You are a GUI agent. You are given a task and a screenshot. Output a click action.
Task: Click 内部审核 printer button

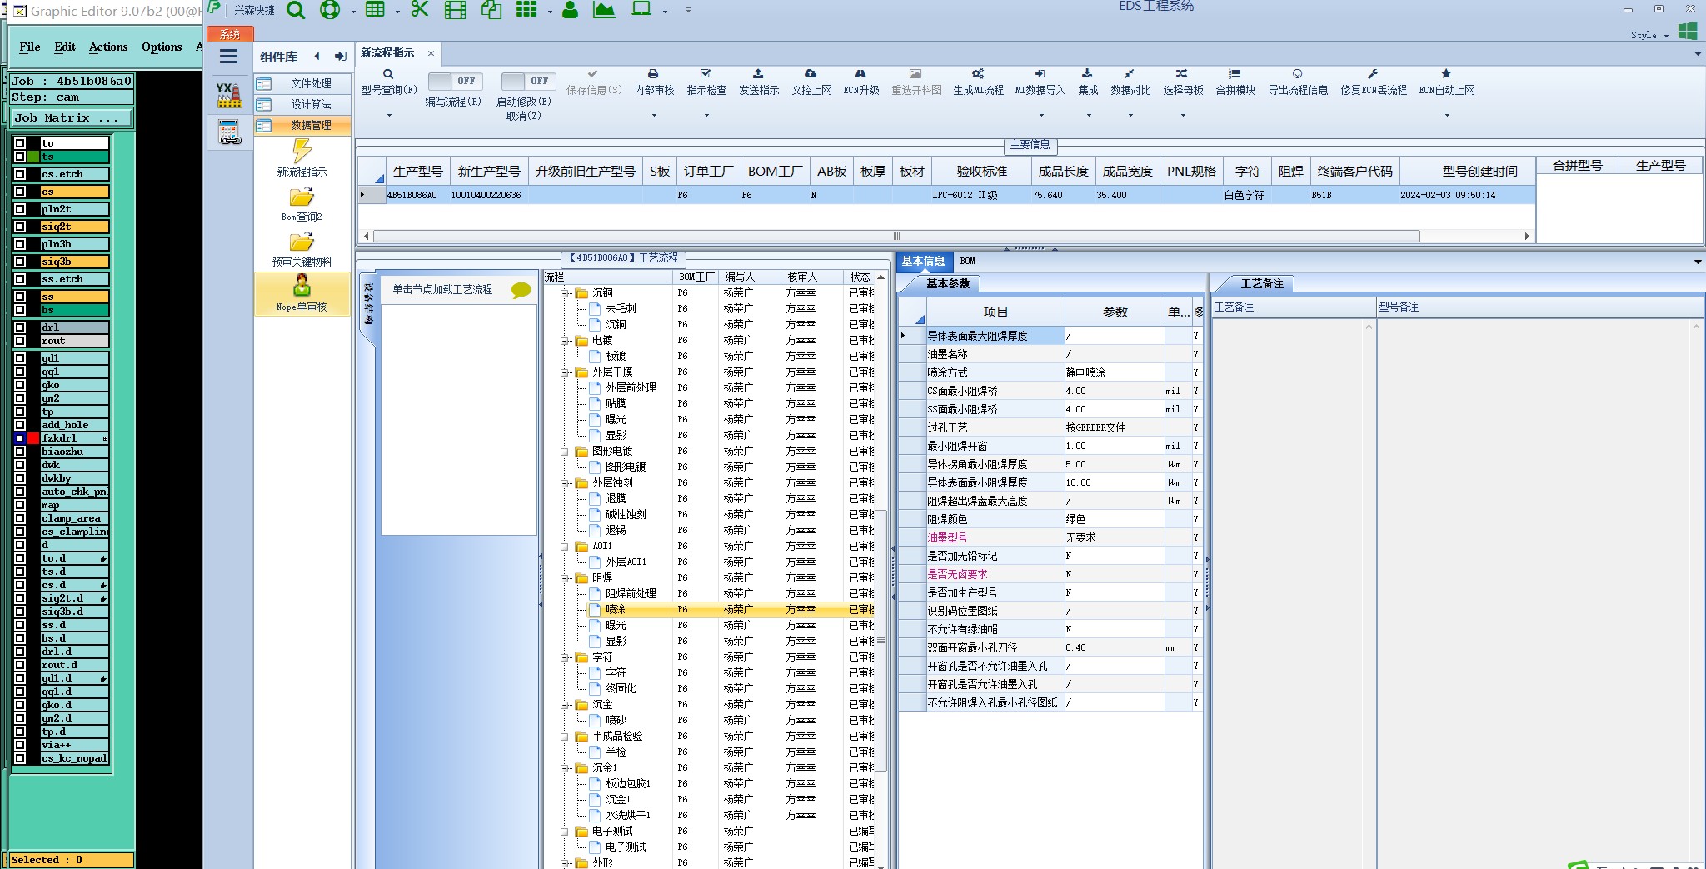tap(654, 82)
